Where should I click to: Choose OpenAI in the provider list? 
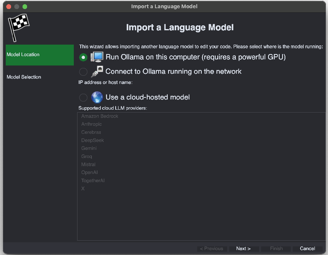pyautogui.click(x=89, y=172)
